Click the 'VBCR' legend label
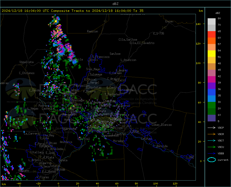Viewport: 231px width, 187px height. coord(221,134)
